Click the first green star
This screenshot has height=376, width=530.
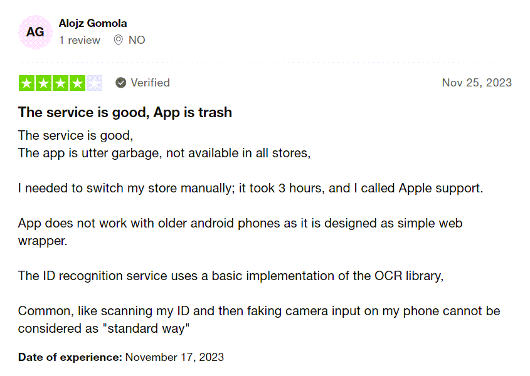27,83
